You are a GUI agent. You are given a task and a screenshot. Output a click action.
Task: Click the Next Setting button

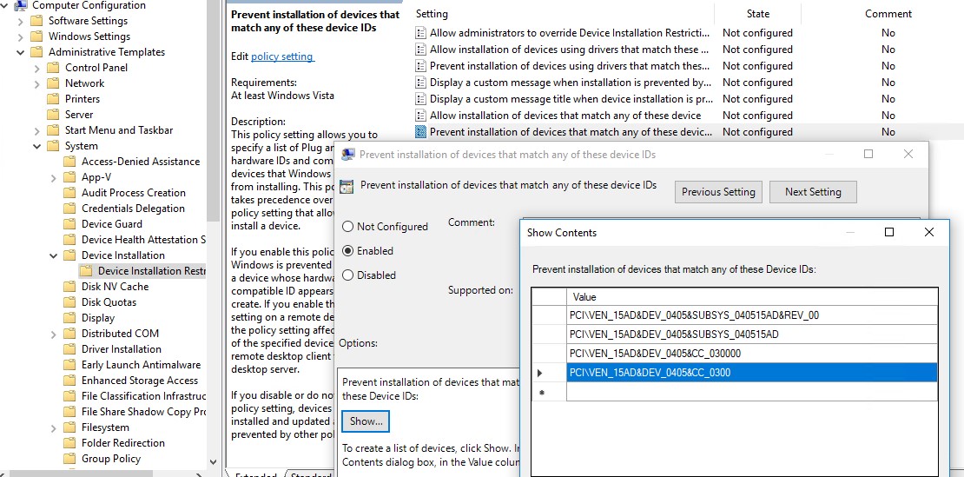(812, 192)
